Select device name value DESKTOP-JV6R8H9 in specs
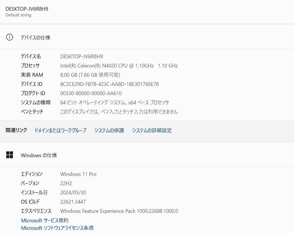The width and height of the screenshot is (294, 233). pos(82,56)
